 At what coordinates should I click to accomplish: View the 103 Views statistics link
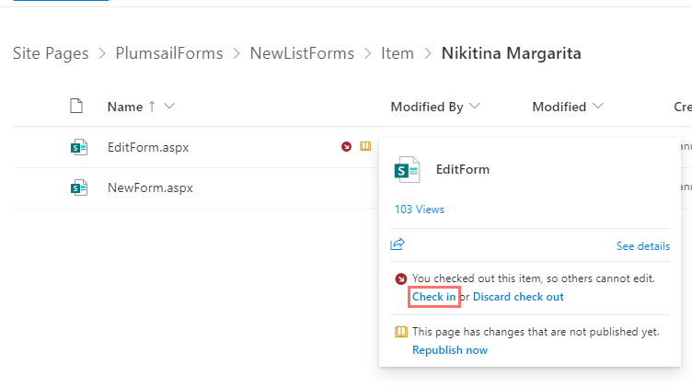419,210
